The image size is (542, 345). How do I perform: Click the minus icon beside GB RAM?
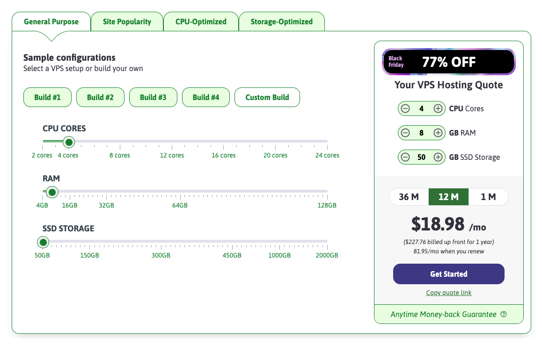coord(405,132)
